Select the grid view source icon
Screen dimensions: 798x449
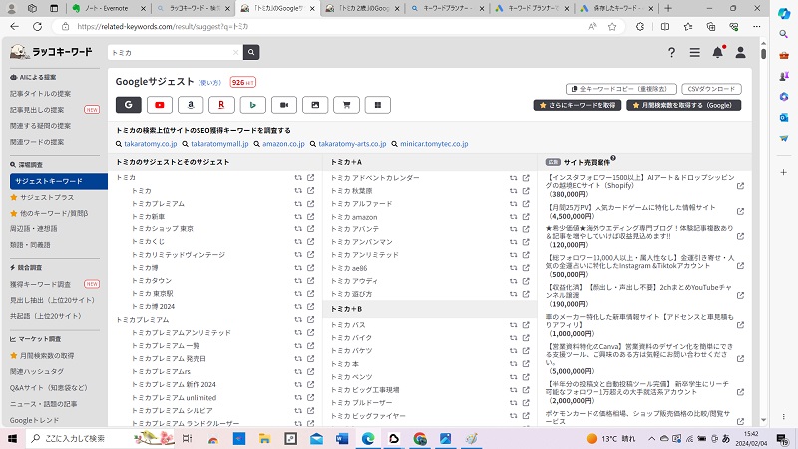[x=378, y=105]
